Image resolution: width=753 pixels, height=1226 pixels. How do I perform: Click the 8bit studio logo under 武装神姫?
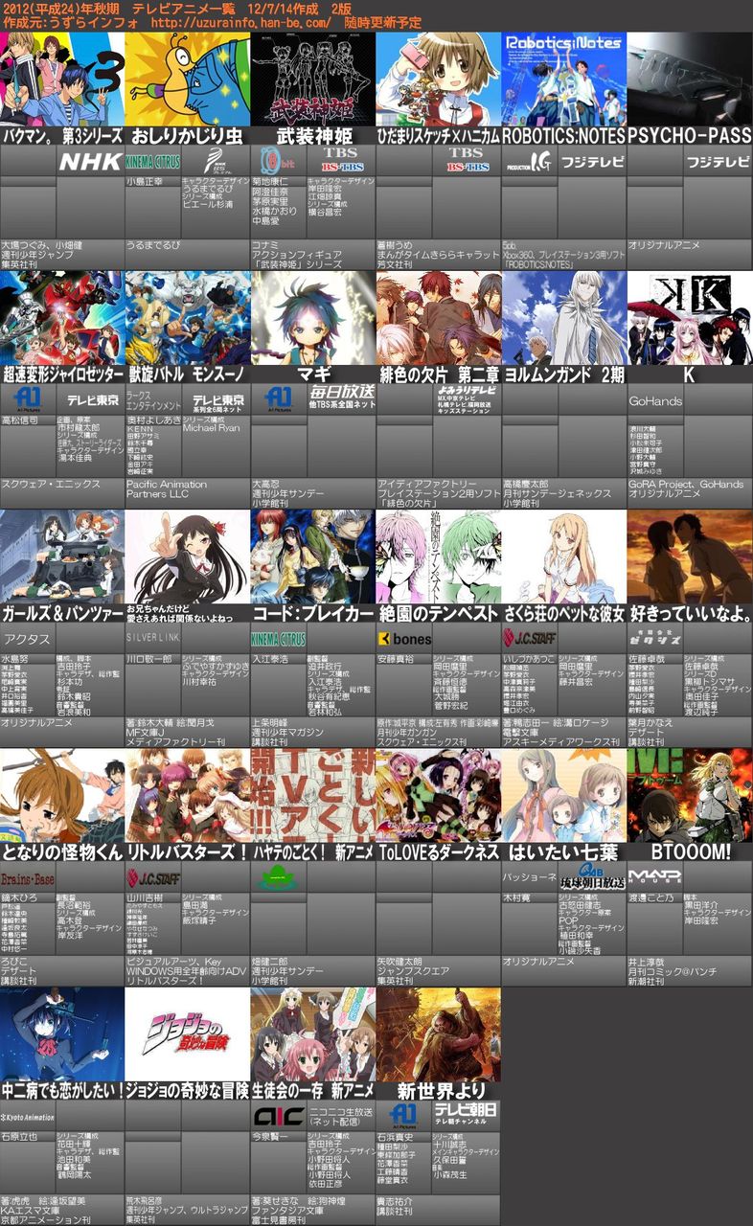(277, 161)
